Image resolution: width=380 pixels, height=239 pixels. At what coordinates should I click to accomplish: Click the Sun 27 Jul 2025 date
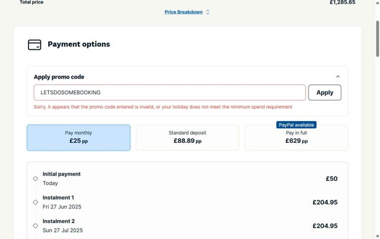coord(63,230)
